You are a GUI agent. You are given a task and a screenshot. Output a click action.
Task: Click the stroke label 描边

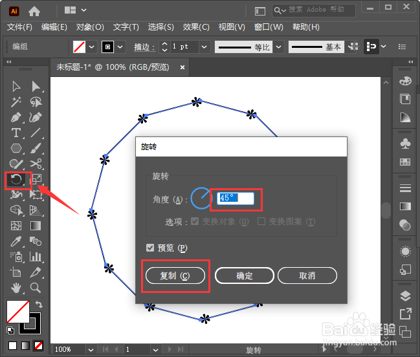(144, 47)
